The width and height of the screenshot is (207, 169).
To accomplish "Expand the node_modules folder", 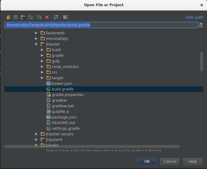I will tap(42, 67).
